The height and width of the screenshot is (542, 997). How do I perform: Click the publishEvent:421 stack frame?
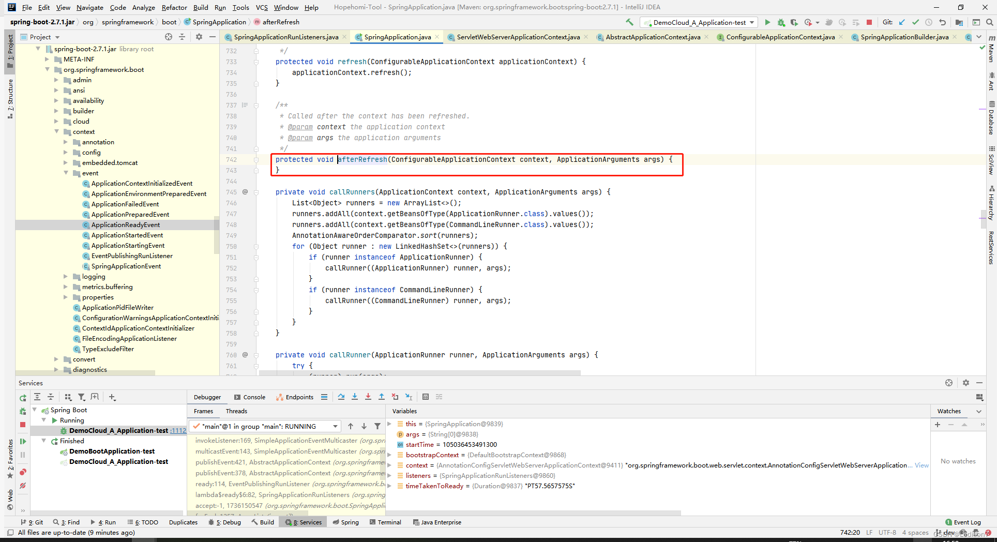click(x=290, y=462)
